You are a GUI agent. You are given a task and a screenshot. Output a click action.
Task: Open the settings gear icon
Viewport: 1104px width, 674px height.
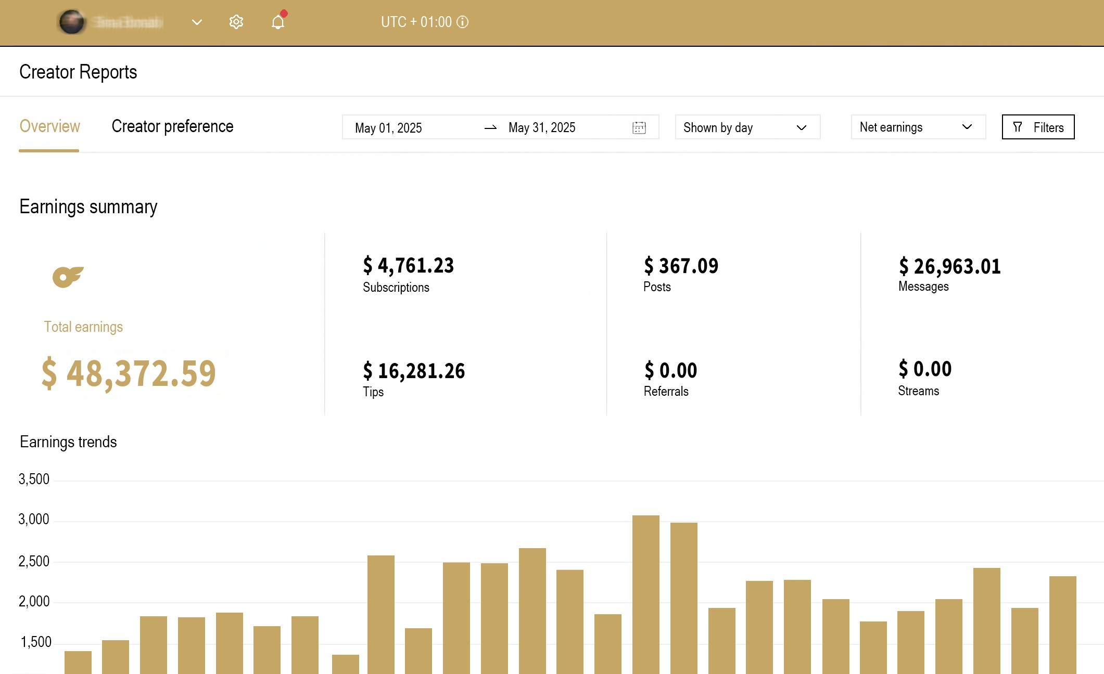[236, 21]
